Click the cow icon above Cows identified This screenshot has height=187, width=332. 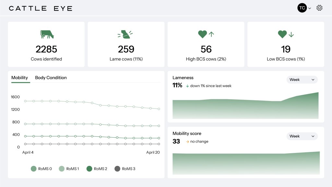[x=47, y=34]
